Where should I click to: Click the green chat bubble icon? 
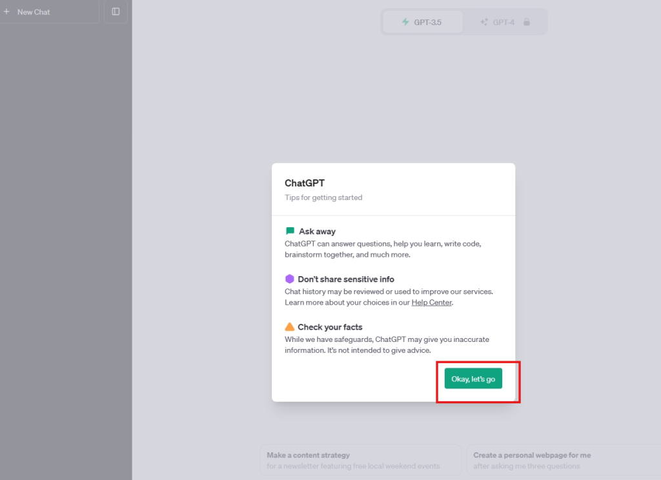[290, 231]
